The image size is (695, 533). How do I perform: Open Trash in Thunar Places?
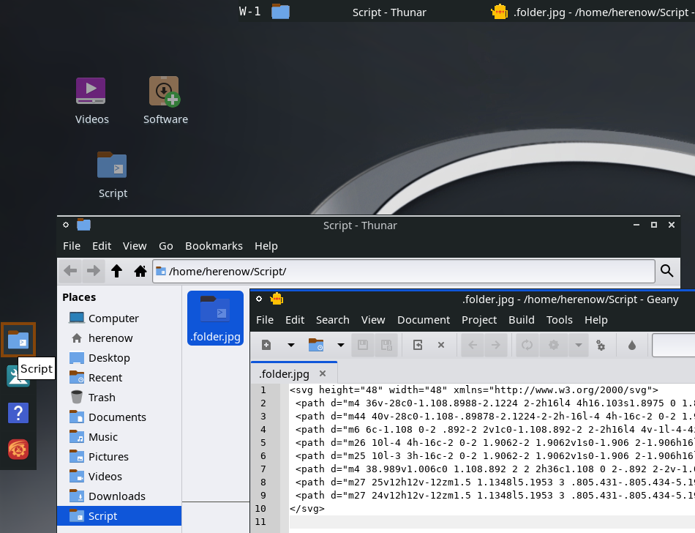119,398
